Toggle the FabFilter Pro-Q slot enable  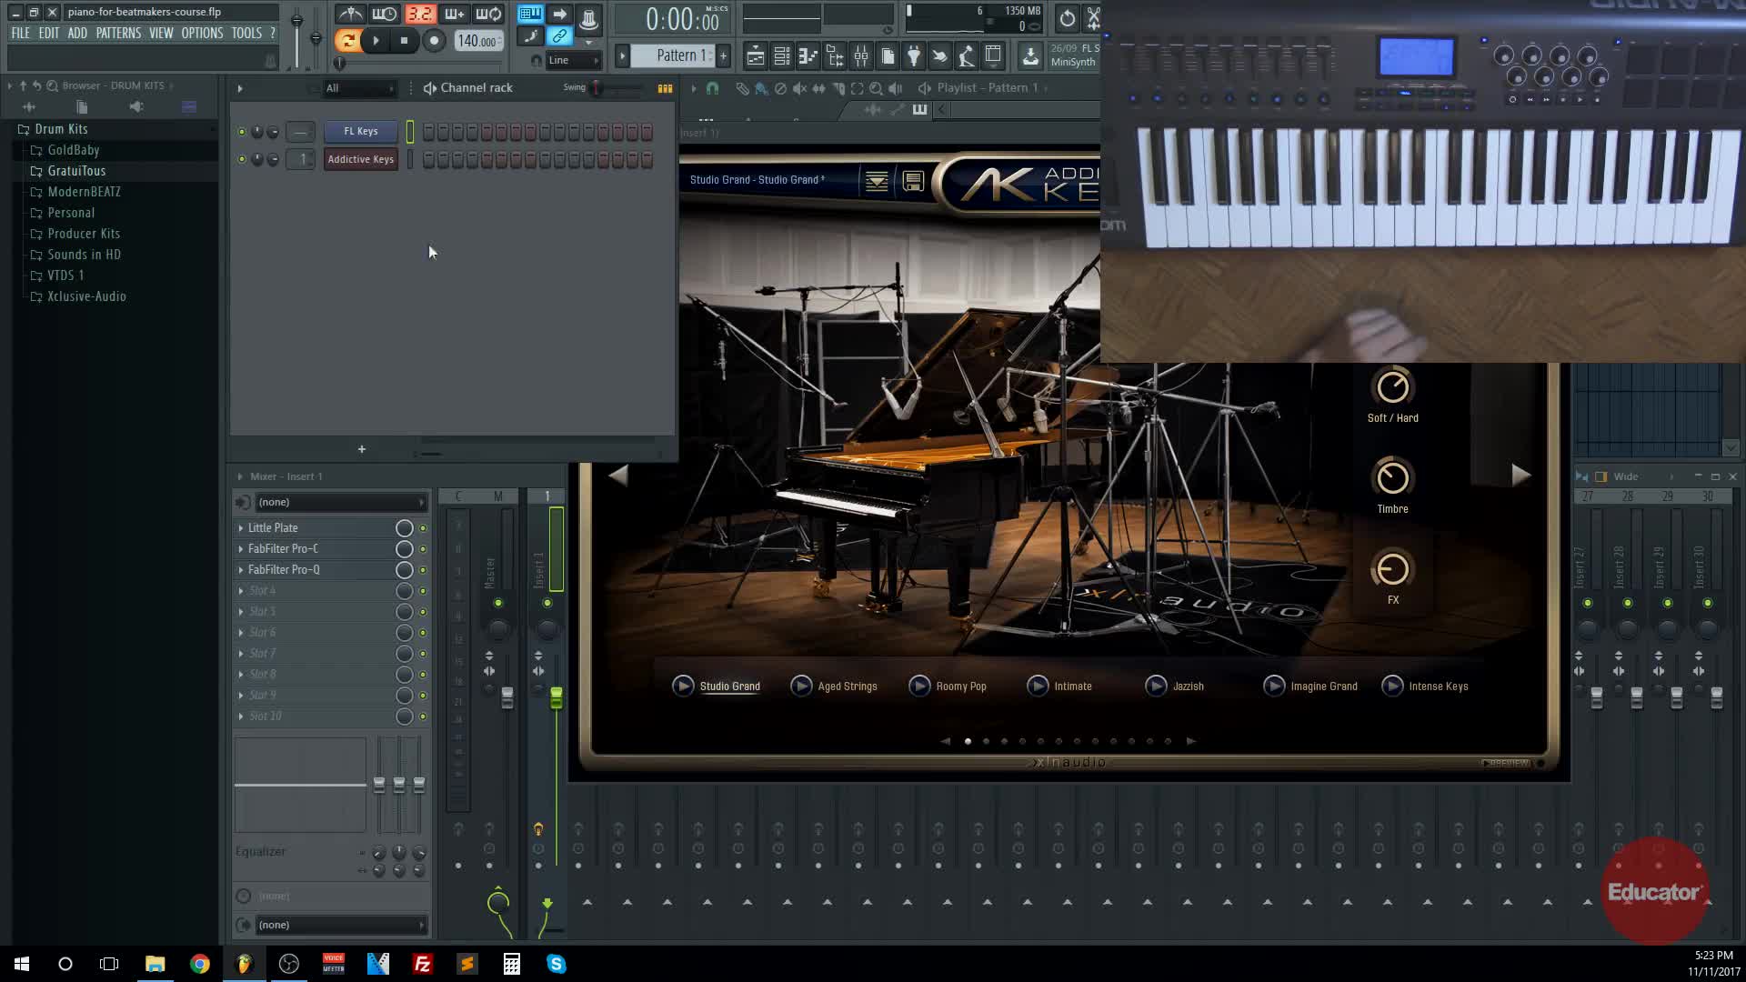[423, 570]
